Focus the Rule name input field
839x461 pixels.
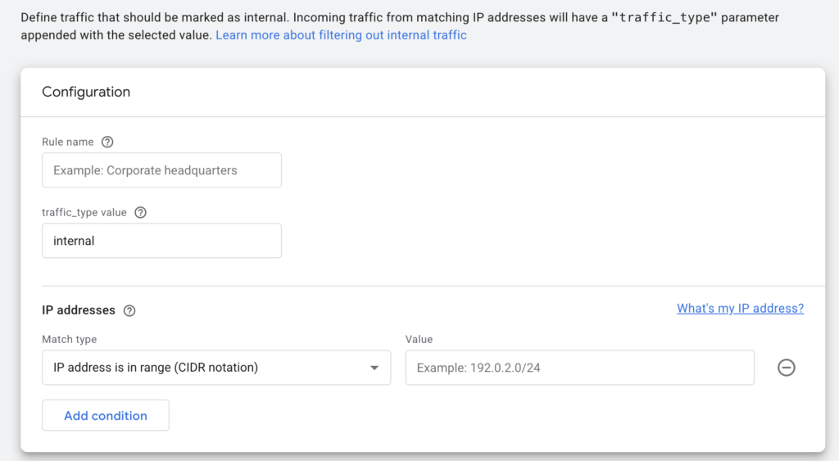point(161,170)
